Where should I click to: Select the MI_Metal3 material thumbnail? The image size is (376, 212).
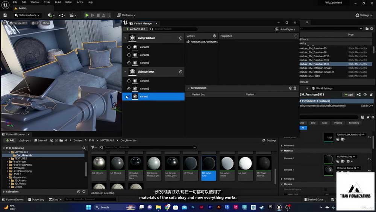[99, 168]
